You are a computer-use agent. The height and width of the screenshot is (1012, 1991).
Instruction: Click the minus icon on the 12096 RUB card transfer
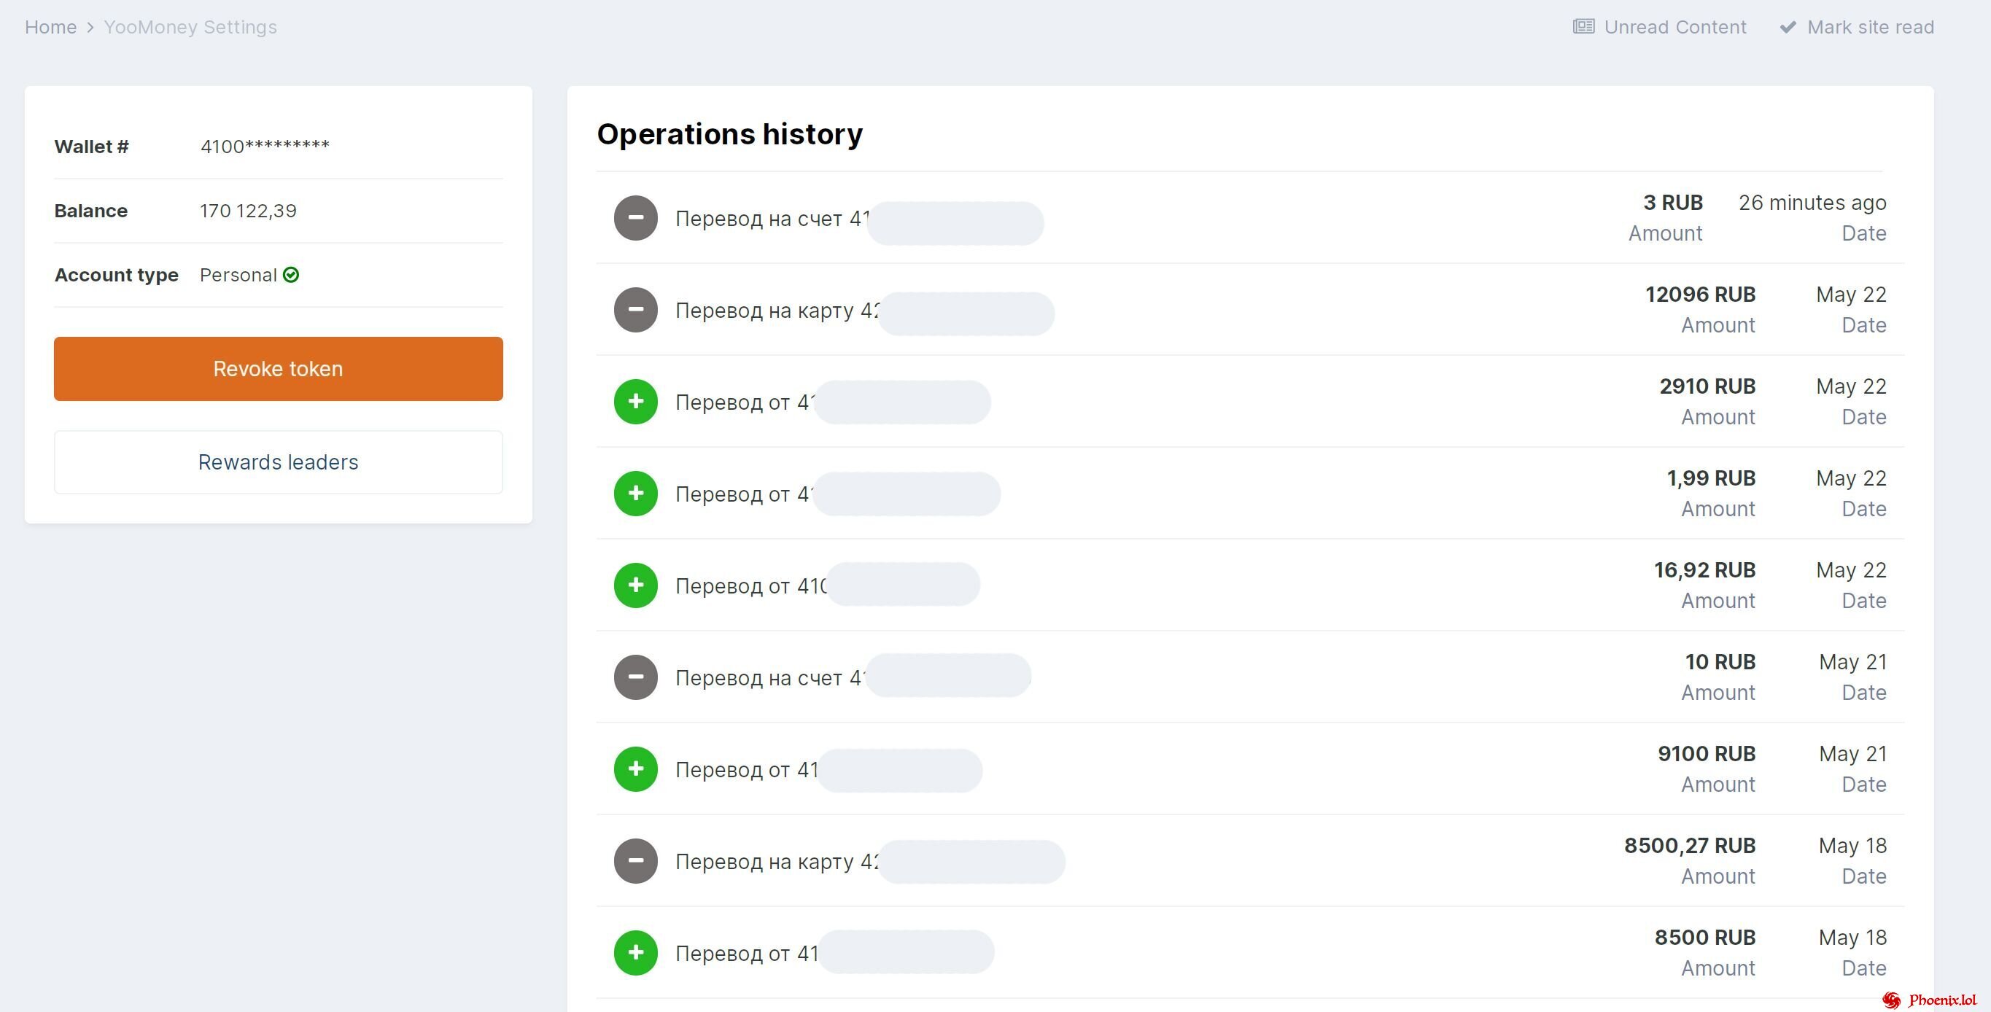pos(635,309)
